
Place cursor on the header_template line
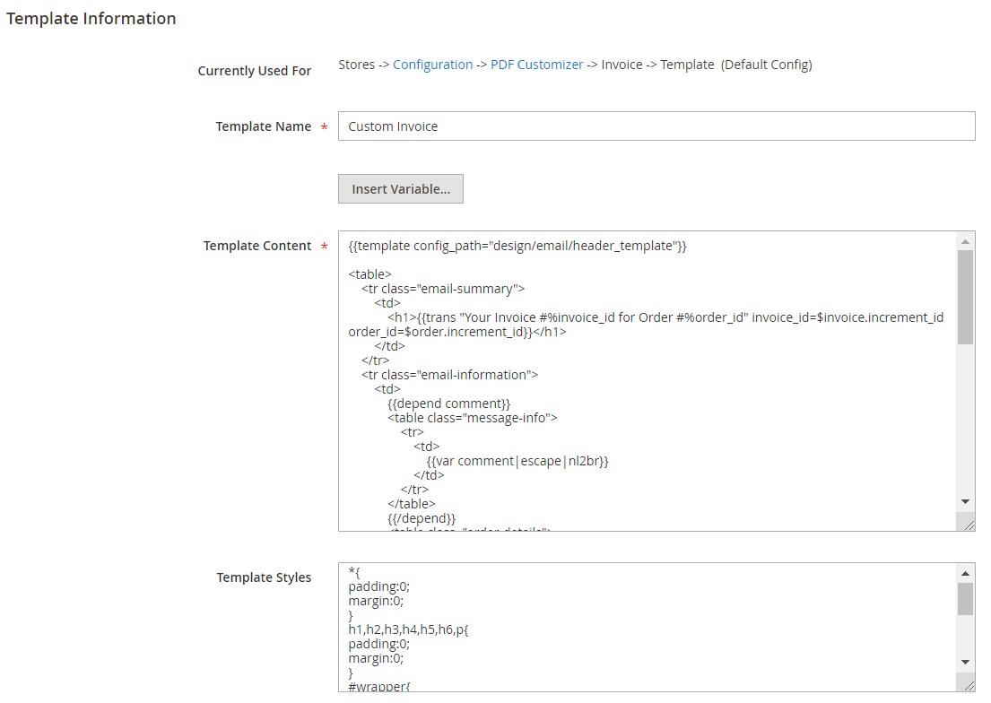pyautogui.click(x=517, y=246)
